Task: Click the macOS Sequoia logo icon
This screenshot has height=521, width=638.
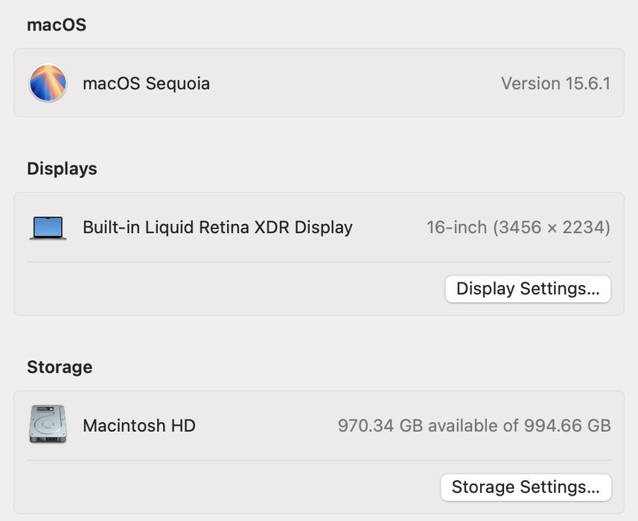Action: click(48, 83)
